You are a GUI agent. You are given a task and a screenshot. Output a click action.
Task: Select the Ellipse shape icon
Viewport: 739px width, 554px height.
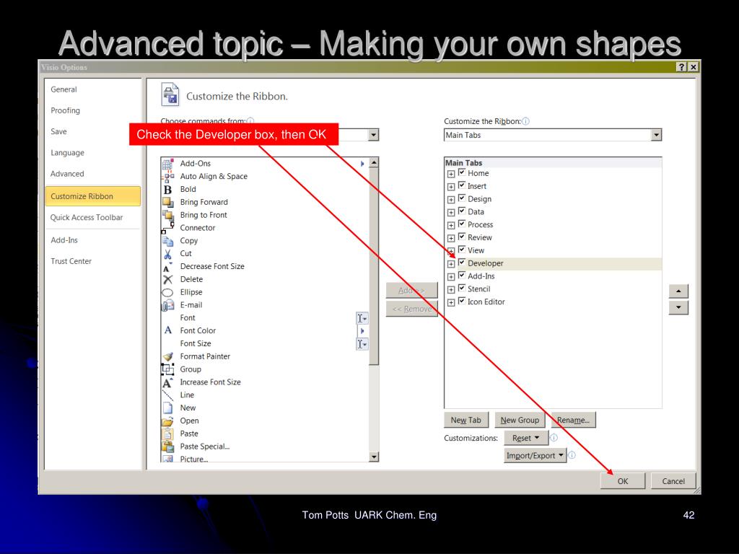click(x=167, y=293)
